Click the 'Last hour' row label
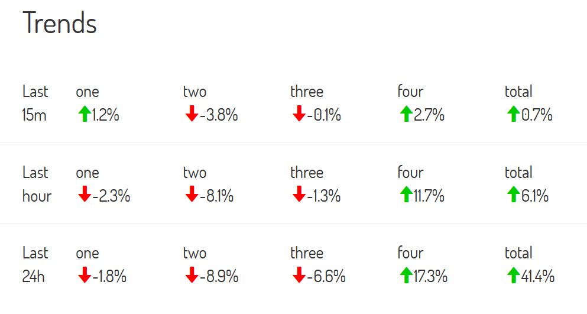Image resolution: width=587 pixels, height=314 pixels. pos(37,184)
